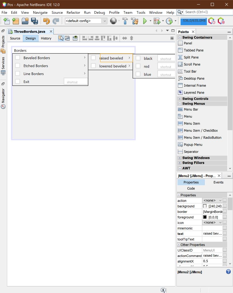Click the Save All icon

point(35,21)
